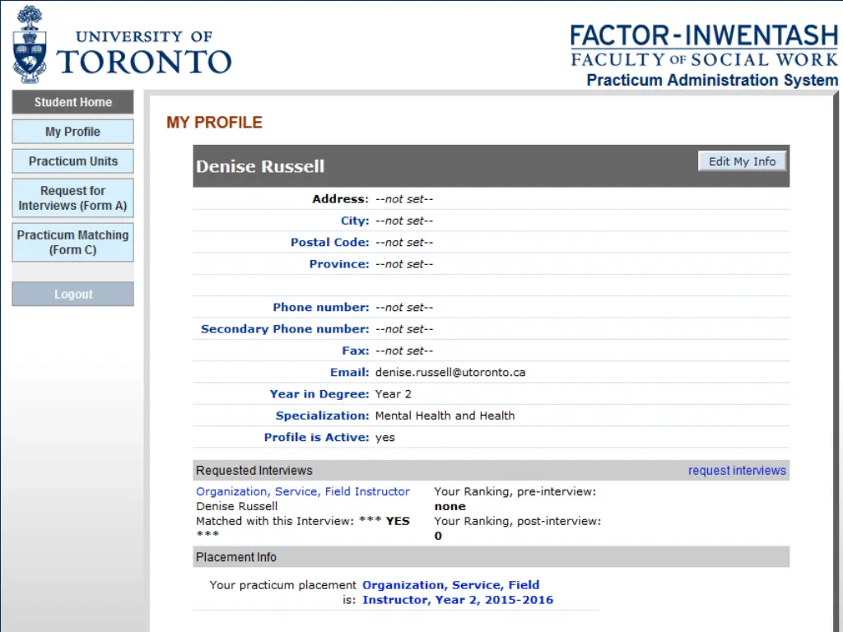Click the Practicum Administration System title
Viewport: 843px width, 632px height.
click(x=712, y=80)
